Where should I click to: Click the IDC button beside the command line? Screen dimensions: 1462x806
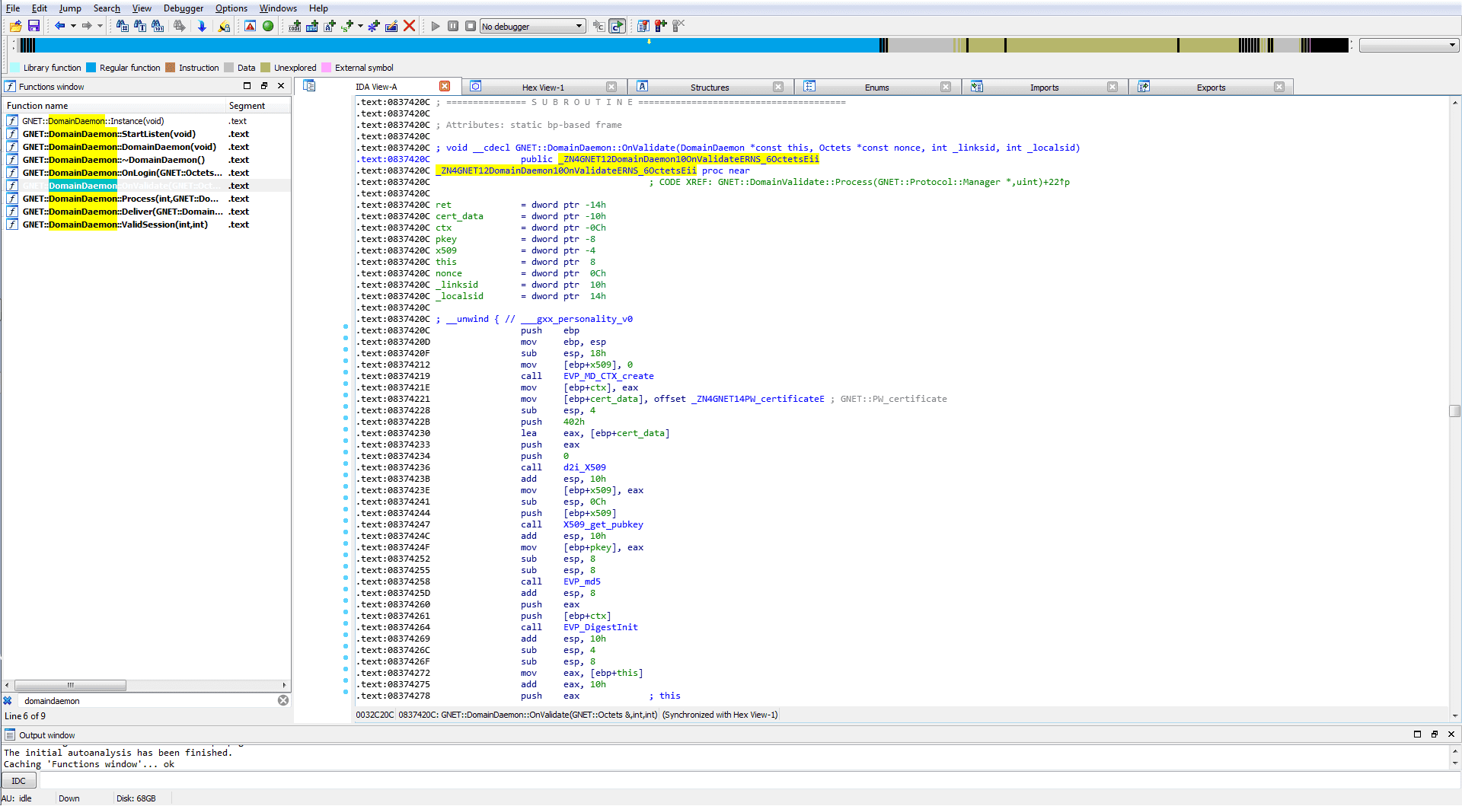coord(19,781)
